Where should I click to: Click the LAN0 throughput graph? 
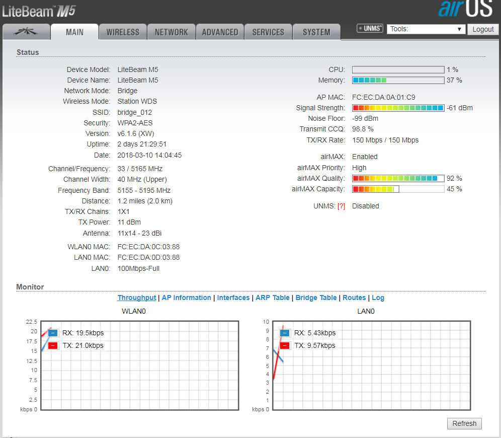coord(372,366)
